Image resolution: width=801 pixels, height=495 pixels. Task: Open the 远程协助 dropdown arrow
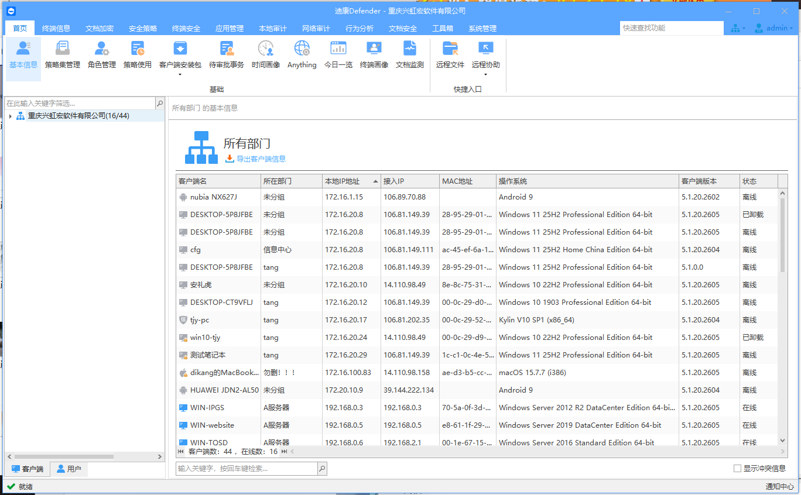click(486, 74)
